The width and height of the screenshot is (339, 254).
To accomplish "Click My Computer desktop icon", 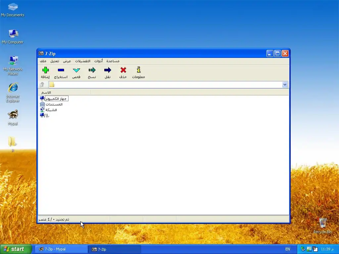I will [x=13, y=37].
